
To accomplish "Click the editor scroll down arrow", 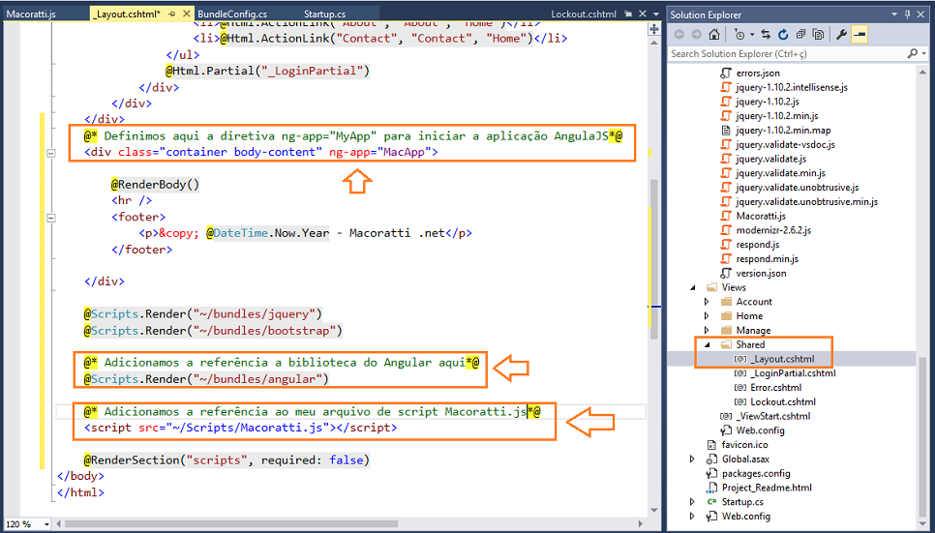I will (x=654, y=511).
